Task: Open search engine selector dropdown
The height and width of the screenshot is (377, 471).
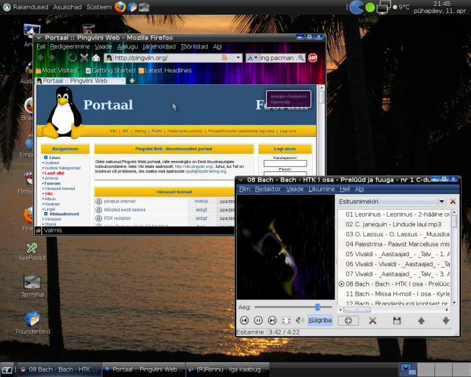Action: (x=253, y=57)
